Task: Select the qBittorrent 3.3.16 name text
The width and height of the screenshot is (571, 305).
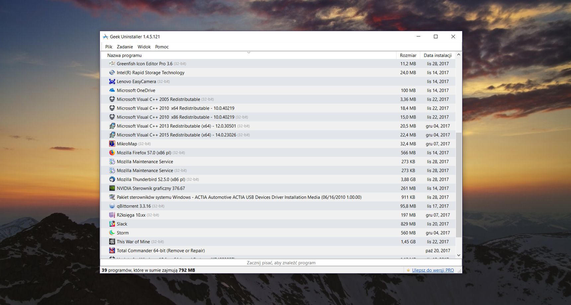Action: click(134, 206)
